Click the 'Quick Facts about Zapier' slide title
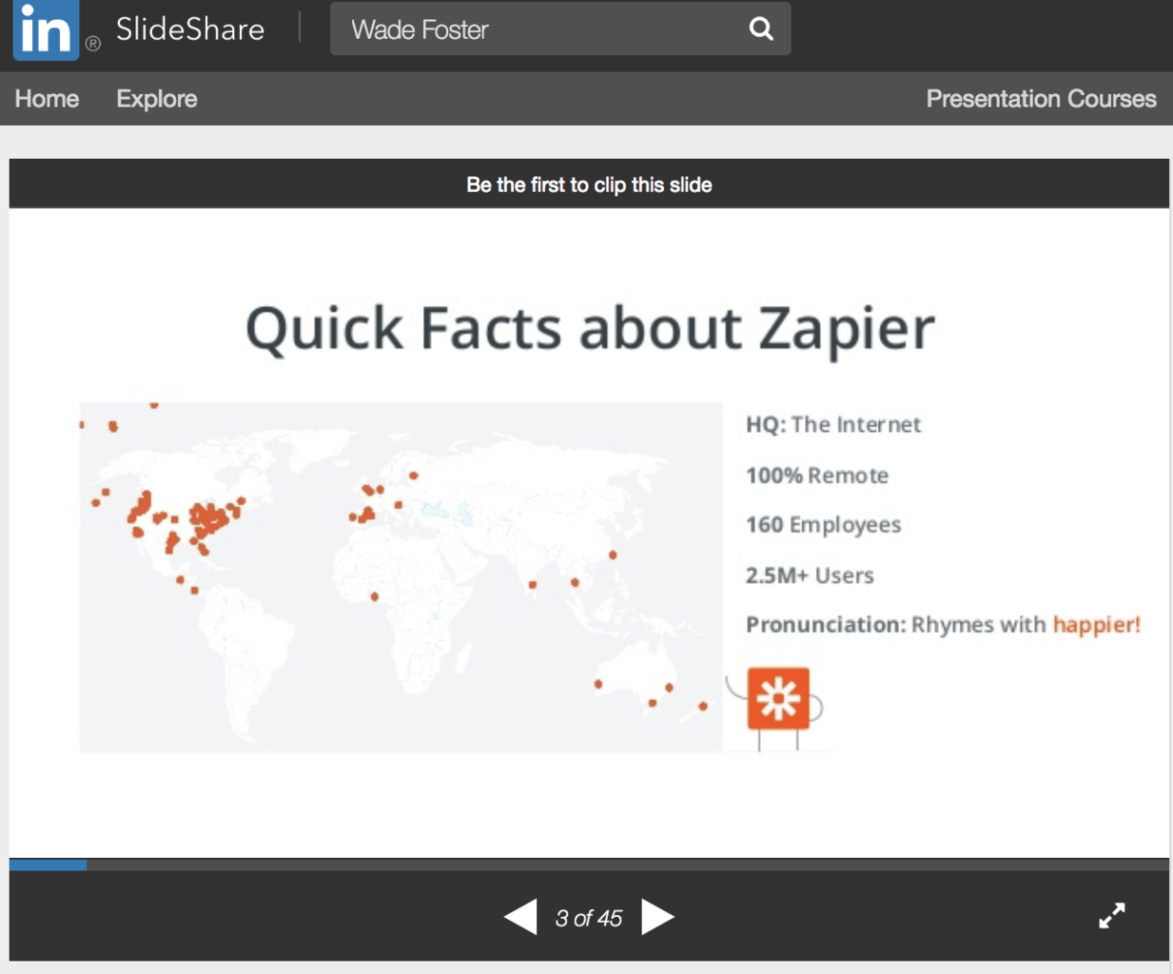 coord(590,328)
